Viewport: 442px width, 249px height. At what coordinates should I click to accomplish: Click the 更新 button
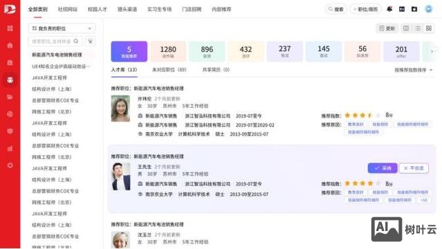point(387,28)
